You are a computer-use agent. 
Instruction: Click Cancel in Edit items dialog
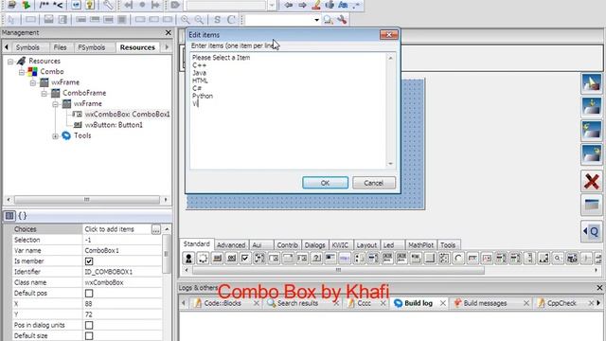(374, 183)
